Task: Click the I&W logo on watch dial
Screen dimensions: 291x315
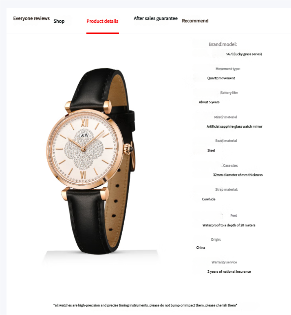Action: 84,135
